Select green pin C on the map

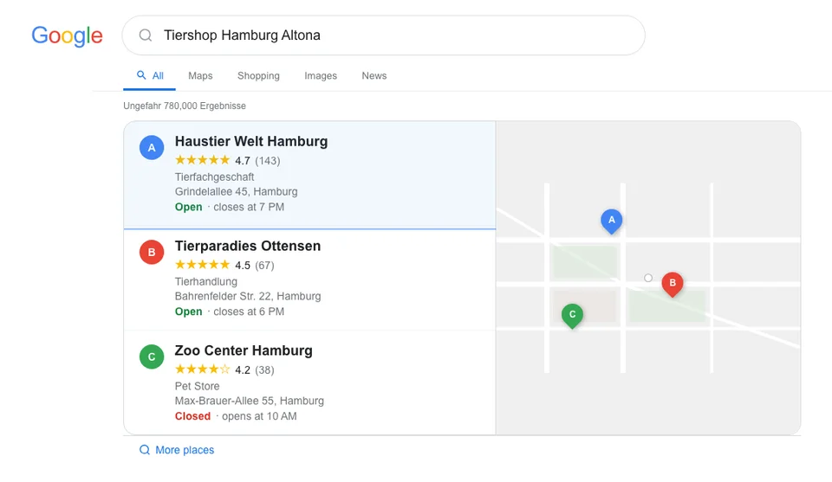tap(572, 316)
